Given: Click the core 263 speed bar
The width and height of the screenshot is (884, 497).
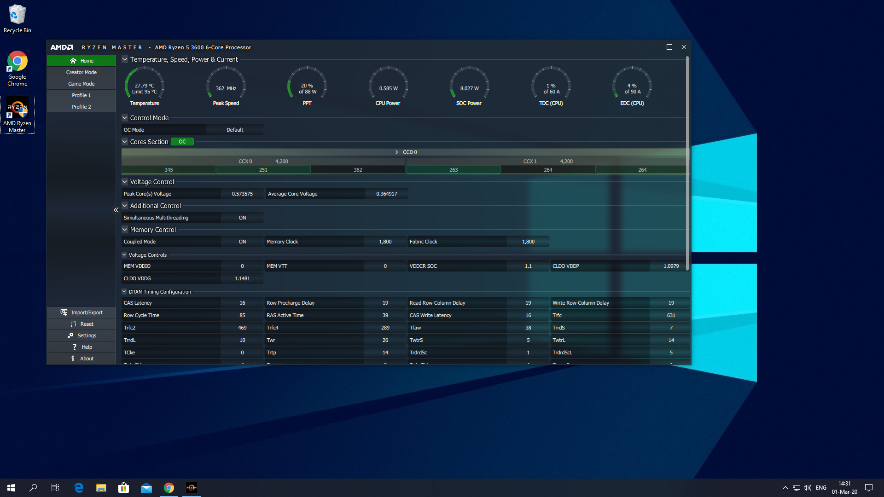Looking at the screenshot, I should click(x=454, y=170).
